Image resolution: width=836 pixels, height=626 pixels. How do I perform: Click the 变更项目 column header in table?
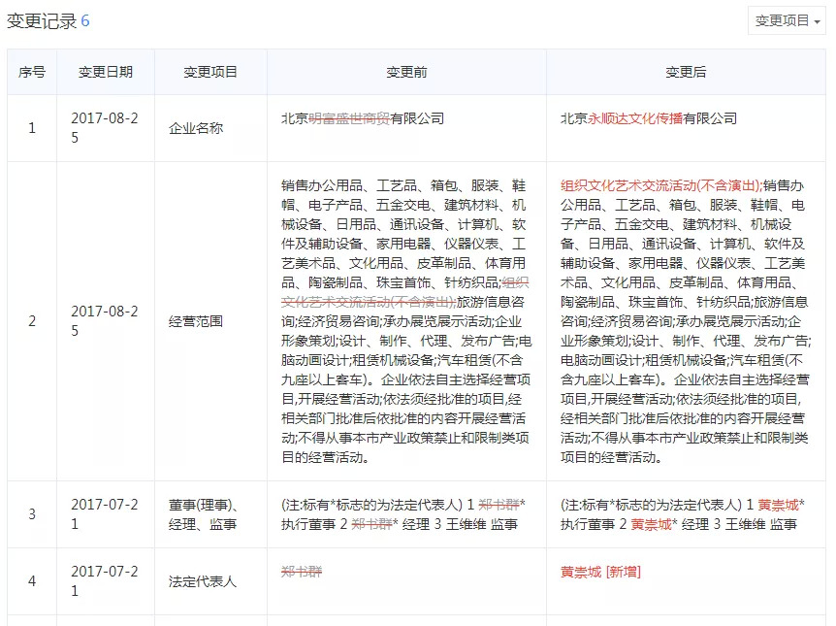(210, 72)
